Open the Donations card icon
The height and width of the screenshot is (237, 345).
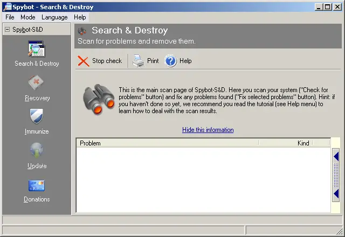tap(37, 185)
